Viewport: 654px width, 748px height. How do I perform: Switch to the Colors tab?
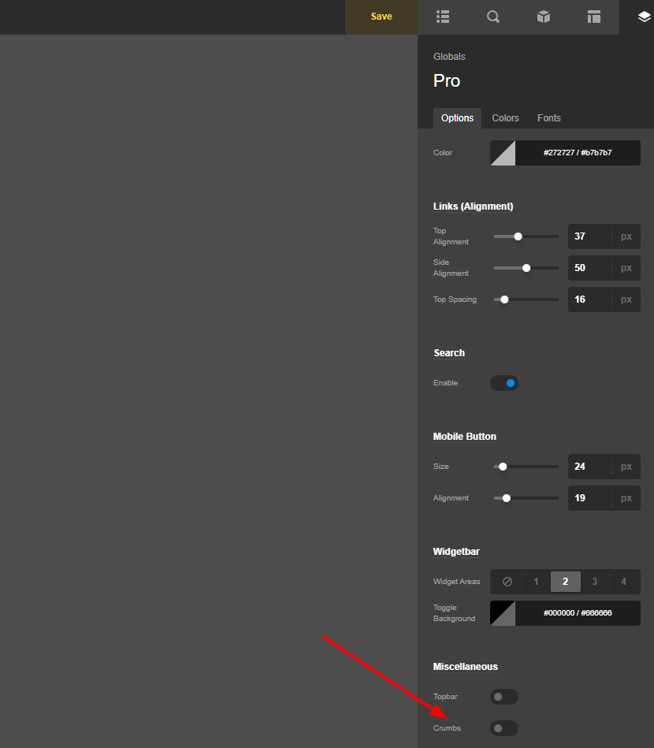click(505, 118)
